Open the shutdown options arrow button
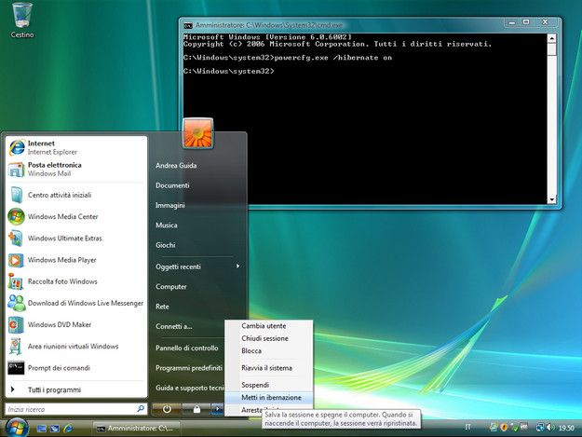The image size is (582, 437). (217, 409)
